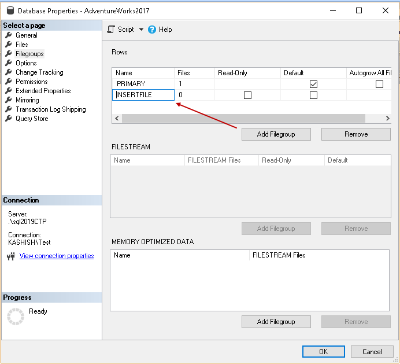
Task: Click the Files page wrench icon
Action: (9, 44)
